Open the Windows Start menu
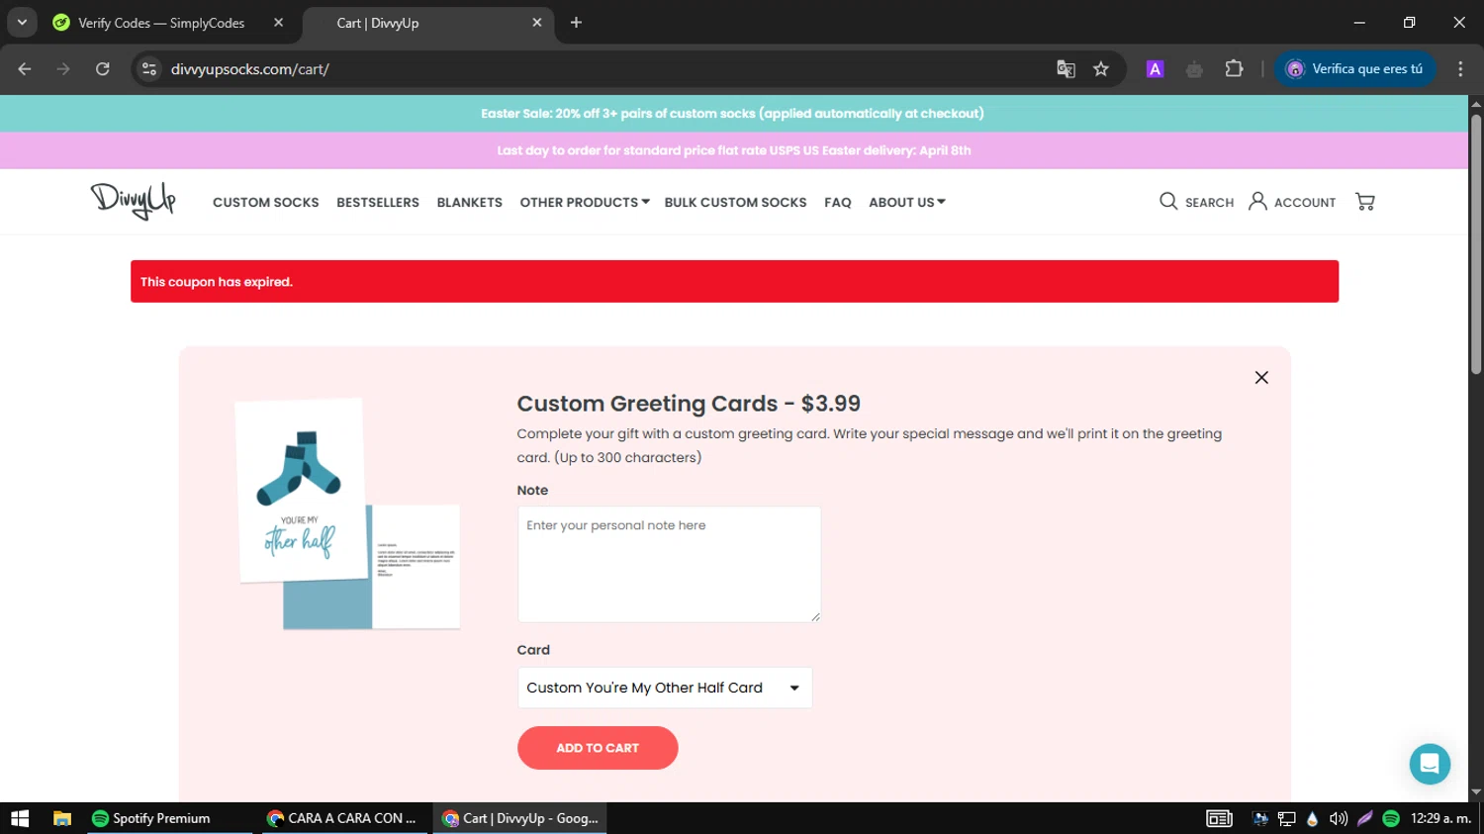 coord(20,818)
